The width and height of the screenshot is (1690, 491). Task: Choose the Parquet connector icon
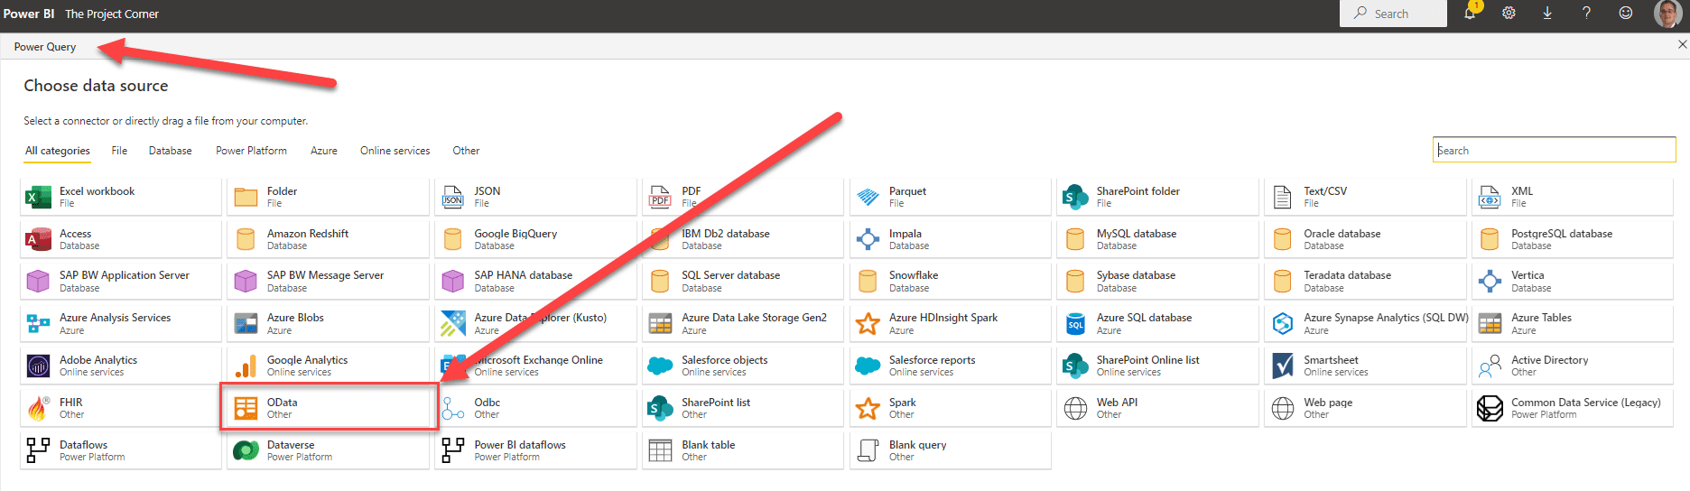[868, 197]
